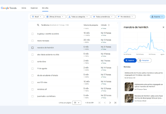Screen dimensions: 166x114
Task: Click the Google Trends logo
Action: pyautogui.click(x=9, y=8)
